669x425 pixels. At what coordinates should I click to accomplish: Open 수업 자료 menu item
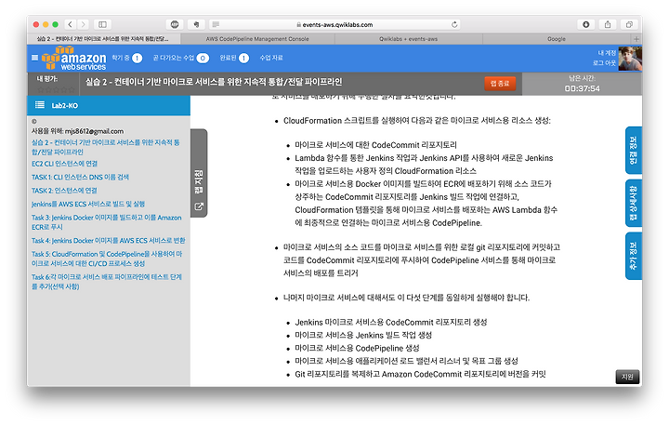coord(271,58)
